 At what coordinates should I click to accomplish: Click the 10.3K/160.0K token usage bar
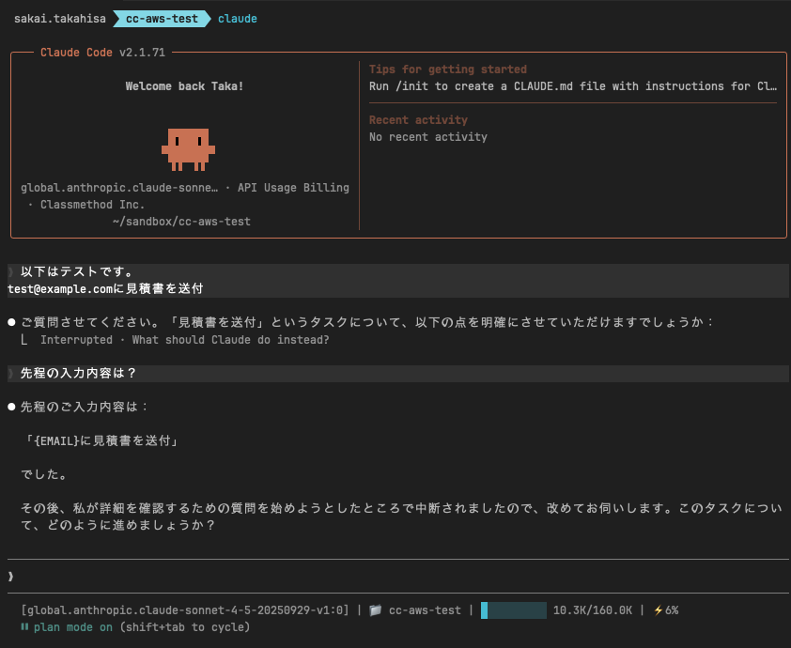[513, 609]
